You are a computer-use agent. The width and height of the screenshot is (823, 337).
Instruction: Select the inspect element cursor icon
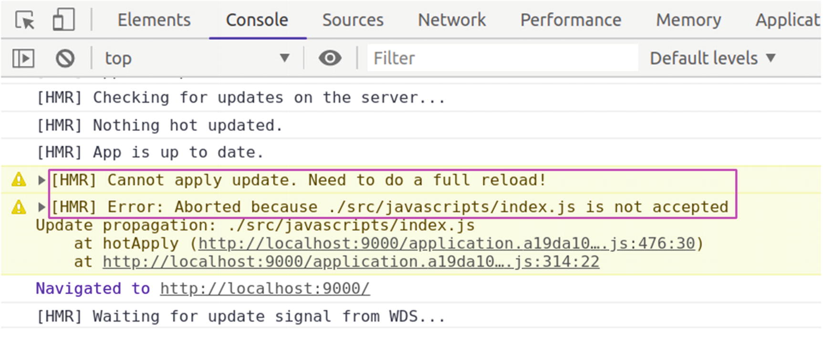[x=25, y=20]
